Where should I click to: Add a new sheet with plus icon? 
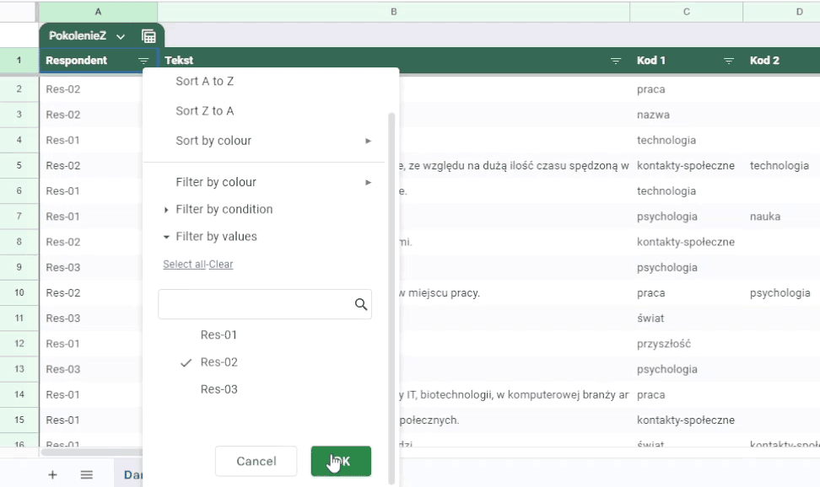click(x=52, y=474)
